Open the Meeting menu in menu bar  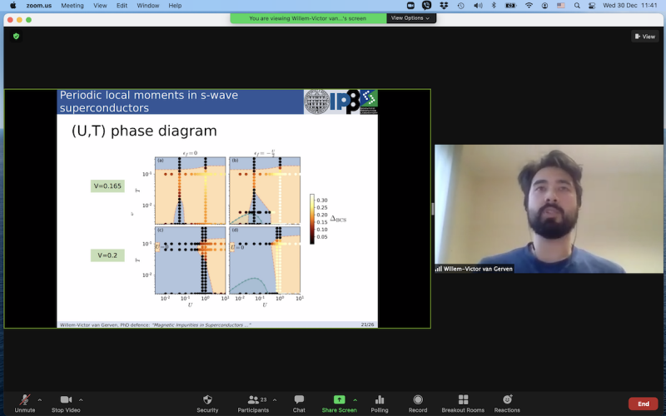72,5
